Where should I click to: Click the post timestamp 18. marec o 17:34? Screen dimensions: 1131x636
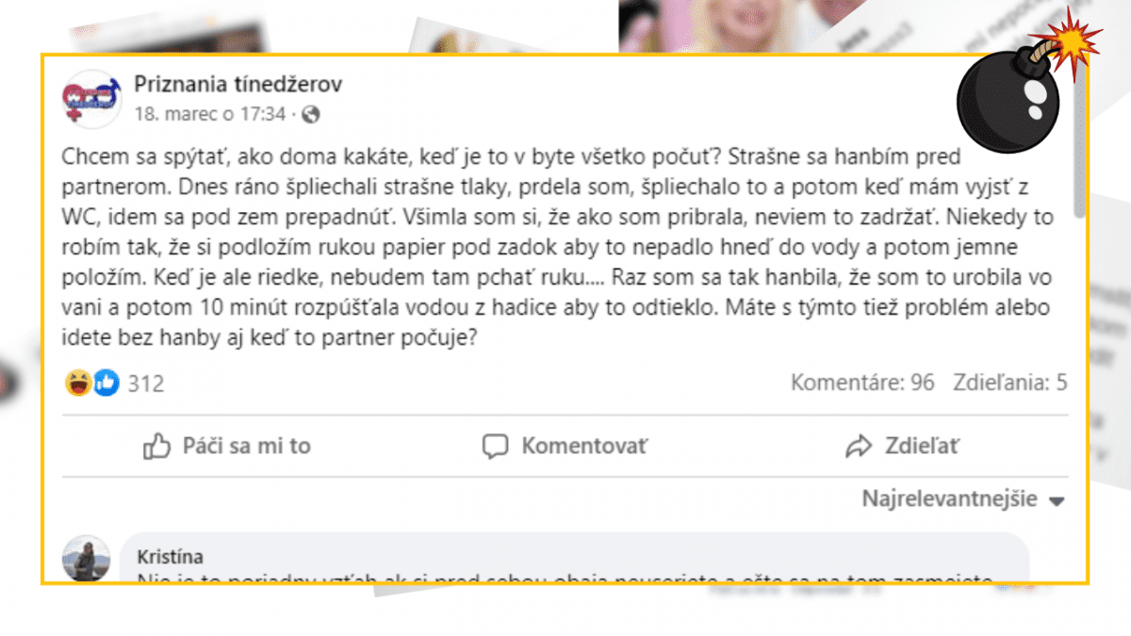pyautogui.click(x=209, y=115)
